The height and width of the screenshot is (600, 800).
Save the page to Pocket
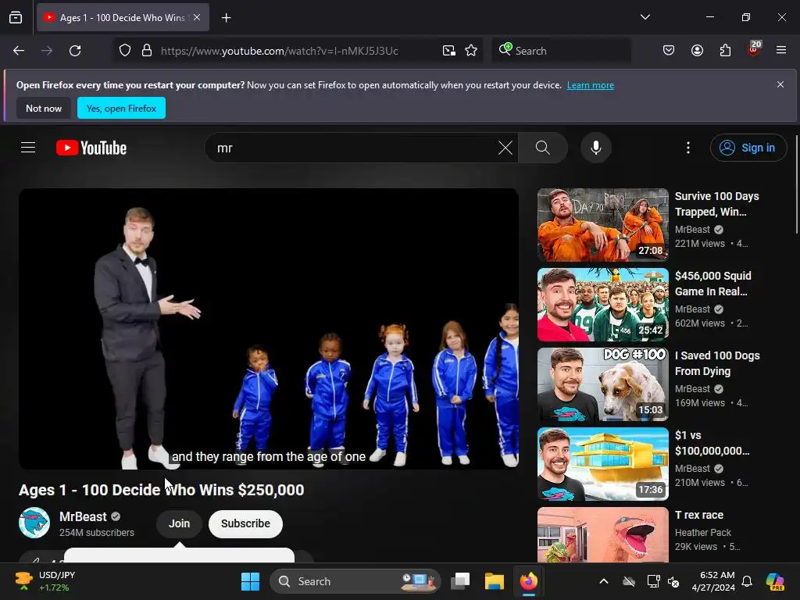(669, 51)
